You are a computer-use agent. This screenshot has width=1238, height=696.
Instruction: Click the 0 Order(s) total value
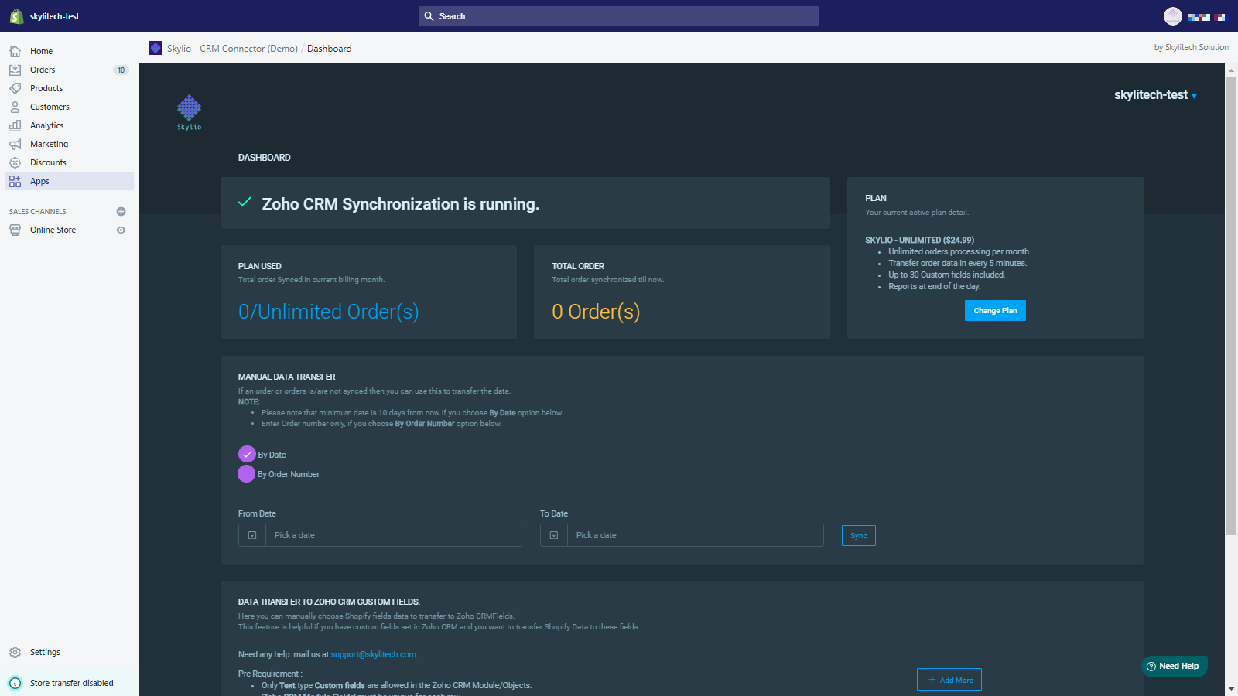click(596, 311)
